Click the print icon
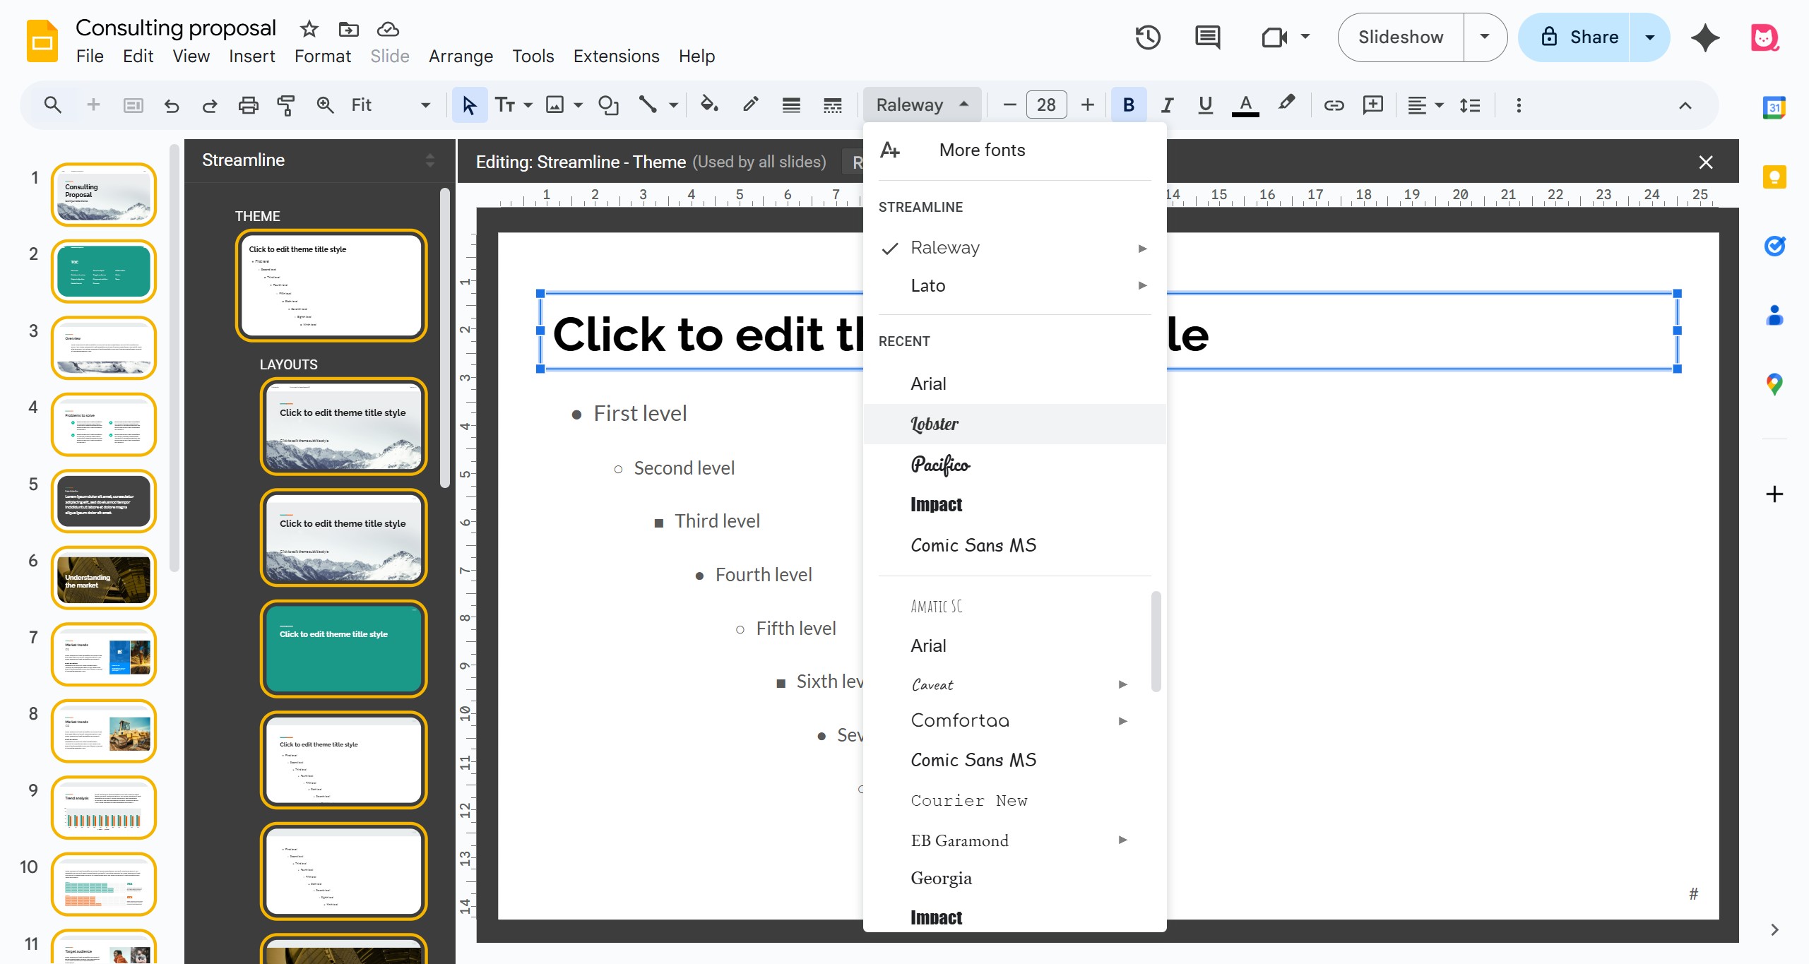This screenshot has width=1809, height=964. point(248,105)
